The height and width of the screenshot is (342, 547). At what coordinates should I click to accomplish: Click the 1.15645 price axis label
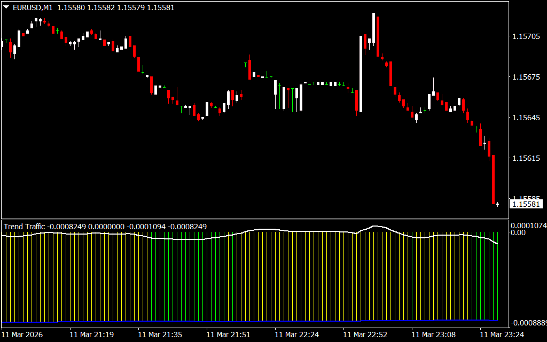(526, 118)
